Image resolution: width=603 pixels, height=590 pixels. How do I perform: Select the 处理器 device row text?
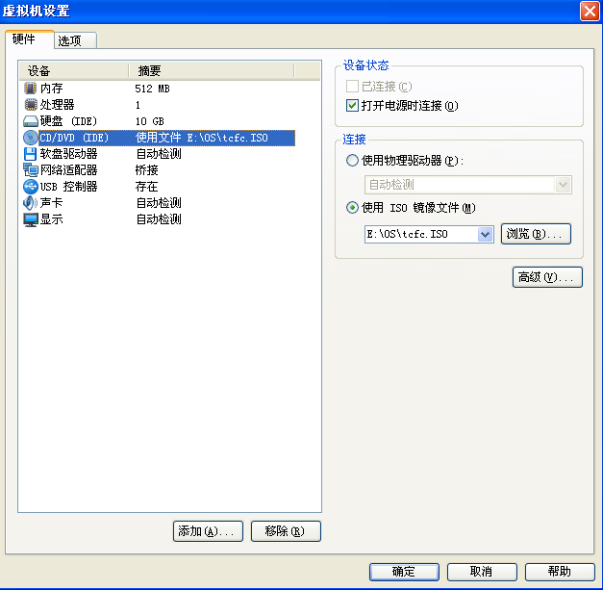click(x=58, y=105)
